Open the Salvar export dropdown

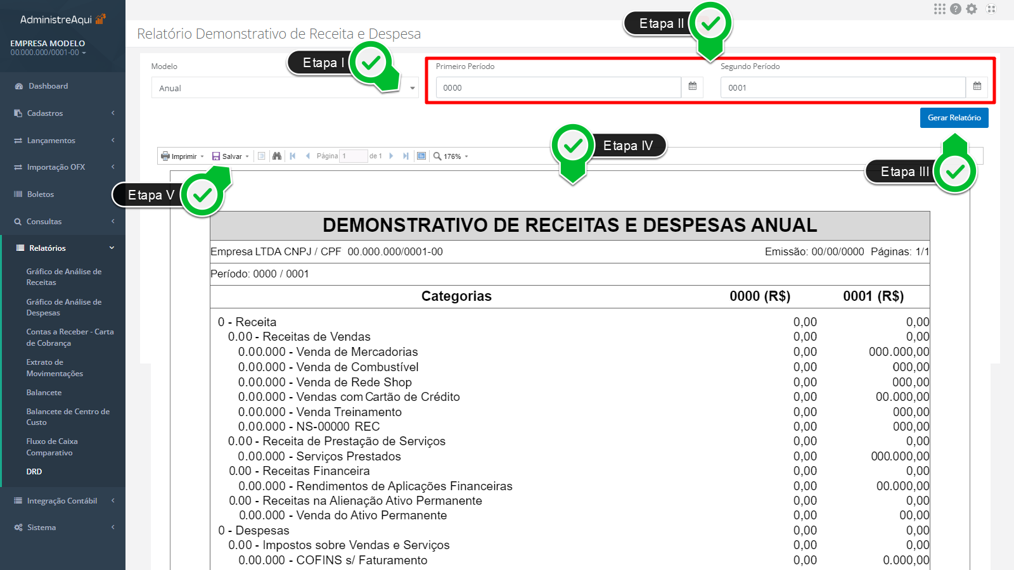(x=231, y=156)
